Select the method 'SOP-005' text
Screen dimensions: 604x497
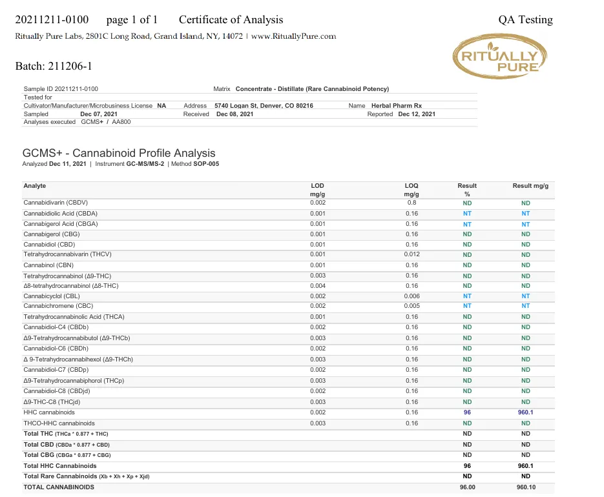pos(206,164)
